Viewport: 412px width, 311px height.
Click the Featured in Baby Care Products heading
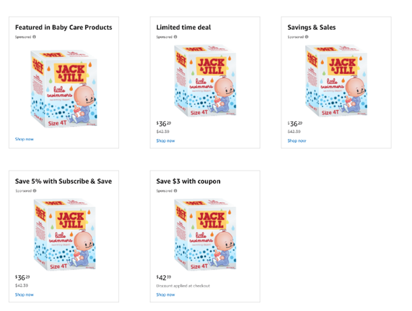(63, 27)
